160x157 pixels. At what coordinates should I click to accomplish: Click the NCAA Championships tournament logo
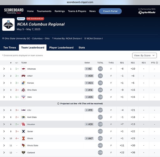point(8,24)
